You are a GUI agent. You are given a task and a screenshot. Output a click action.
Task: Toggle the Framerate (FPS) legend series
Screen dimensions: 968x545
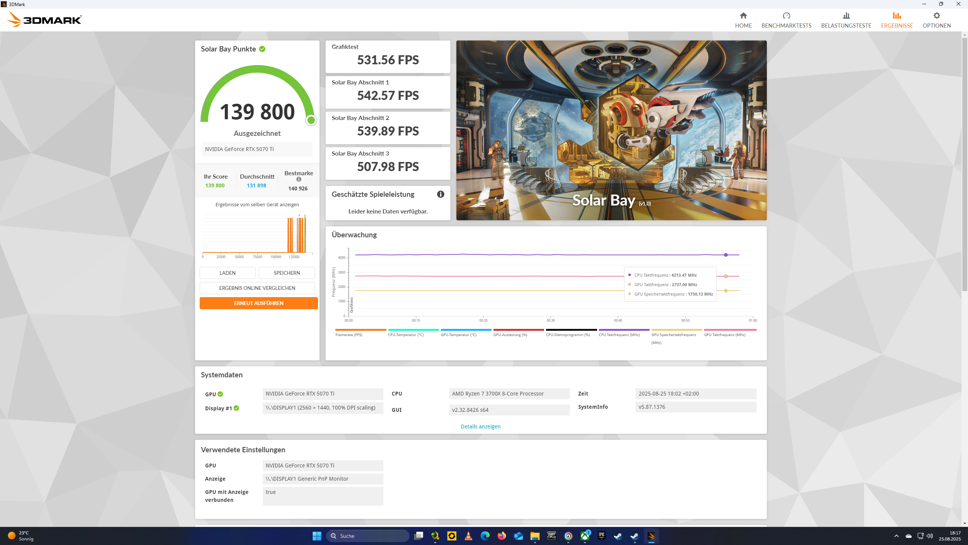point(349,335)
